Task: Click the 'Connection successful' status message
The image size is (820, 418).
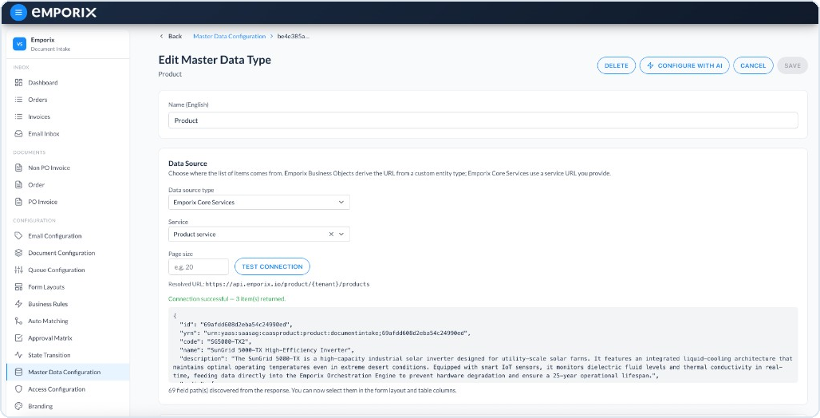Action: pyautogui.click(x=227, y=298)
